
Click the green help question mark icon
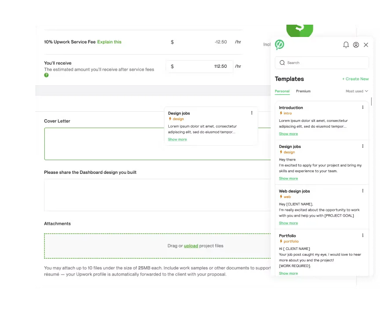click(x=46, y=75)
